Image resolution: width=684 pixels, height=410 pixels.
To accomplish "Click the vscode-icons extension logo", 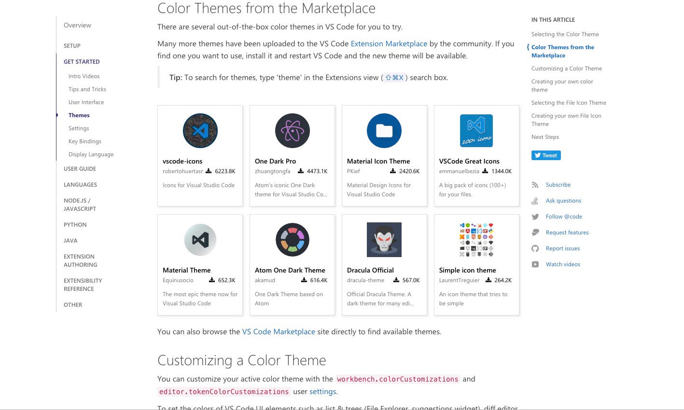I will click(x=200, y=131).
